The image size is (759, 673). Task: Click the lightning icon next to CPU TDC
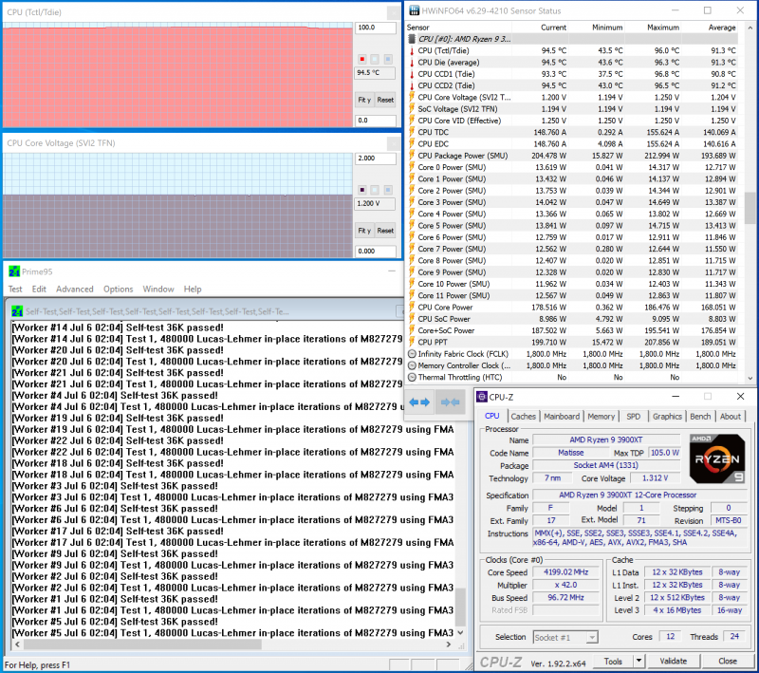[412, 132]
